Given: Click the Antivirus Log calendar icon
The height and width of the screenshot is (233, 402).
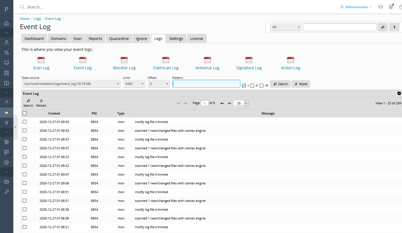Looking at the screenshot, I should 208,60.
